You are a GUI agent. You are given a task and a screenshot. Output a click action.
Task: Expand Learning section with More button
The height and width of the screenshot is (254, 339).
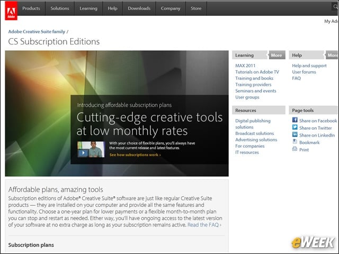coord(276,55)
